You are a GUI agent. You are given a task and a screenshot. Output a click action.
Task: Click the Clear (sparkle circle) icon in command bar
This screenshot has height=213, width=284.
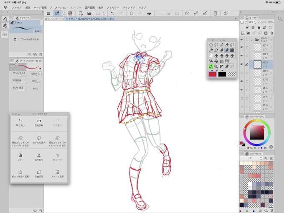pyautogui.click(x=132, y=13)
